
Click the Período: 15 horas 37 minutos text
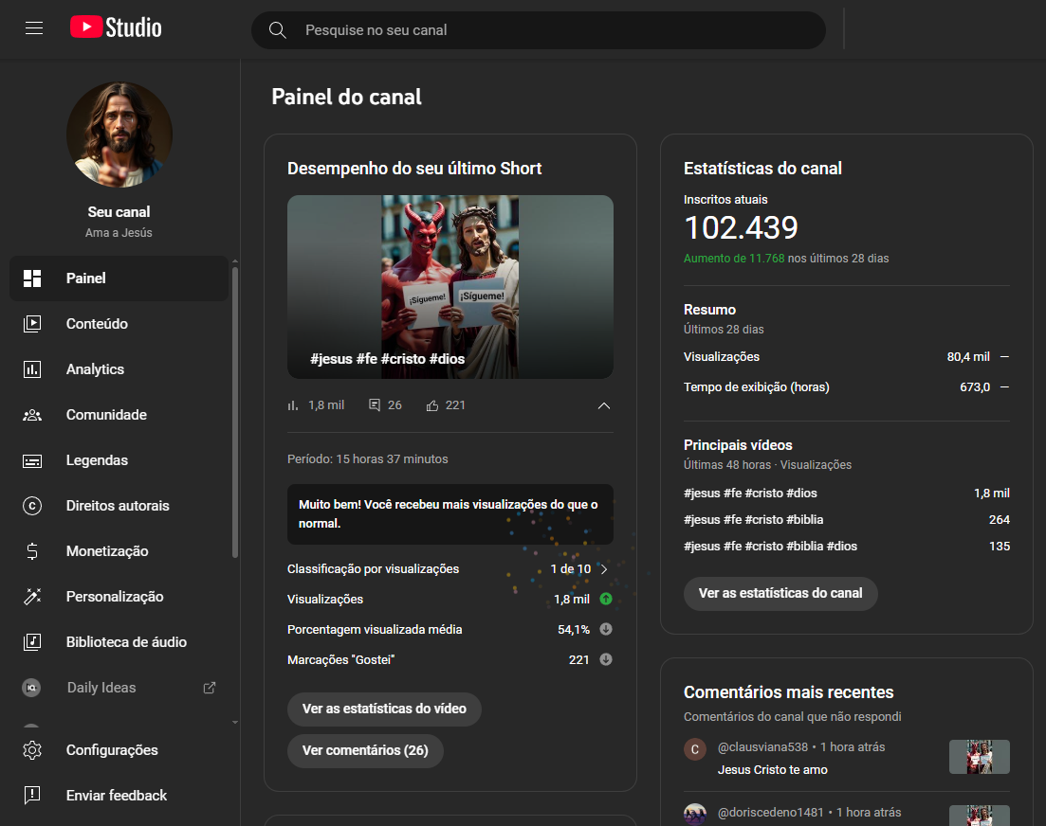[368, 459]
